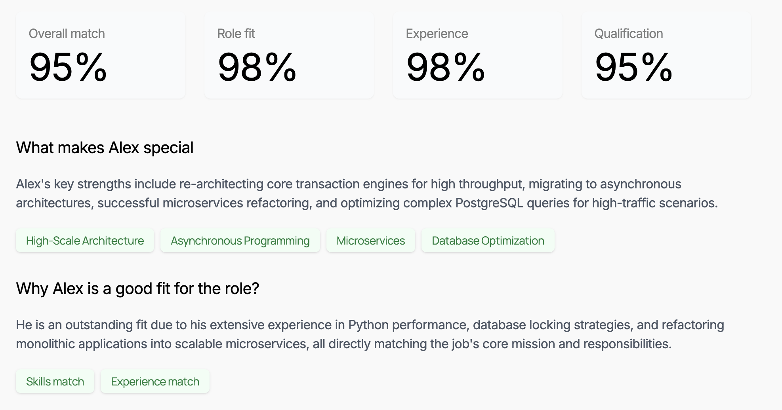Click the 98% value under Role fit
Image resolution: width=782 pixels, height=410 pixels.
(257, 68)
